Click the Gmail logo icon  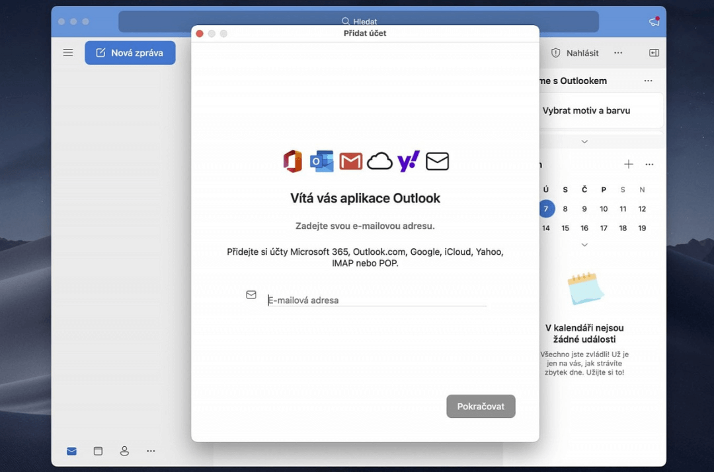click(x=350, y=161)
